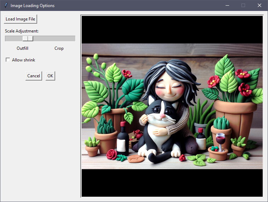Image resolution: width=268 pixels, height=202 pixels.
Task: Minimize the Image Loading Options window
Action: pyautogui.click(x=227, y=5)
